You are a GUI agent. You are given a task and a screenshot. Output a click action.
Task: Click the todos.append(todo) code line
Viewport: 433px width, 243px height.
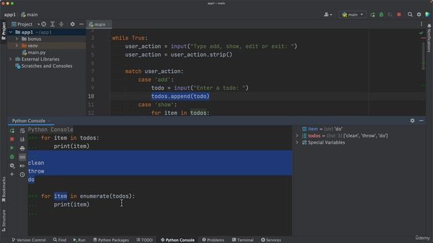[x=181, y=96]
